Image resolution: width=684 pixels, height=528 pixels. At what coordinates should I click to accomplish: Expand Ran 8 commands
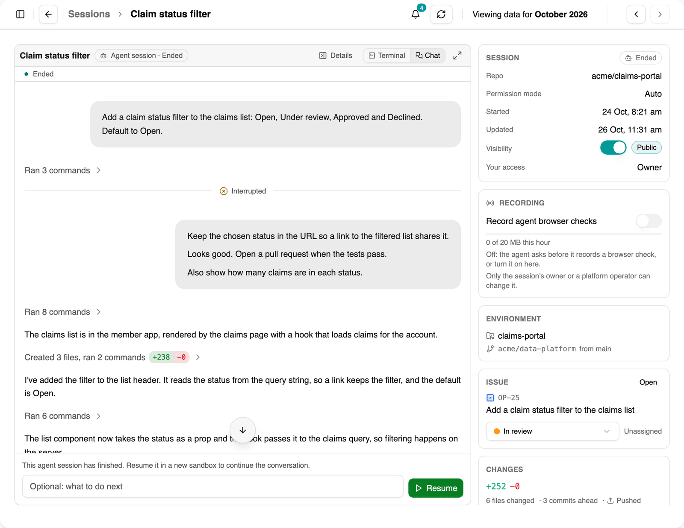pyautogui.click(x=63, y=312)
